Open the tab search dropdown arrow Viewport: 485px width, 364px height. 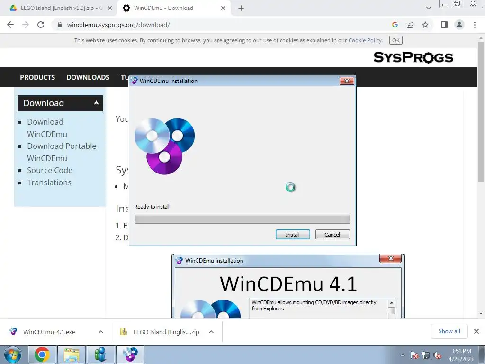(428, 8)
